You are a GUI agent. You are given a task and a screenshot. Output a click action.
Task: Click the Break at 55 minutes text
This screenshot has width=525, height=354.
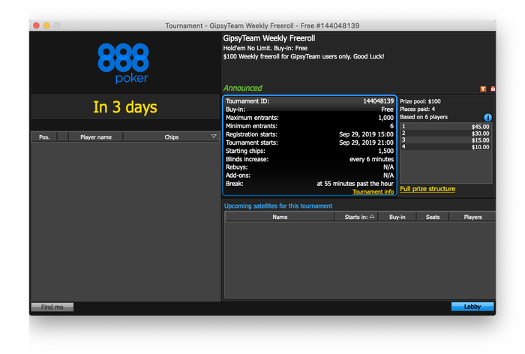(355, 184)
